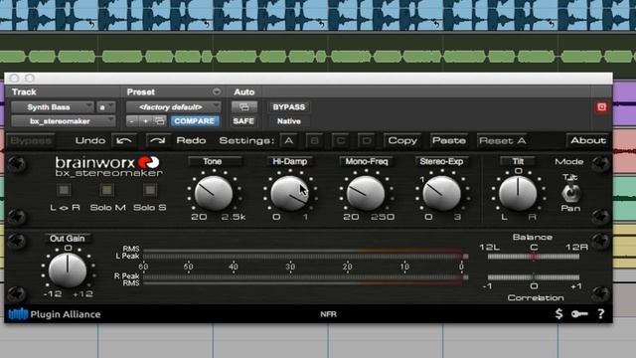This screenshot has height=358, width=636.
Task: Open the dollar sign purchase icon
Action: [558, 314]
